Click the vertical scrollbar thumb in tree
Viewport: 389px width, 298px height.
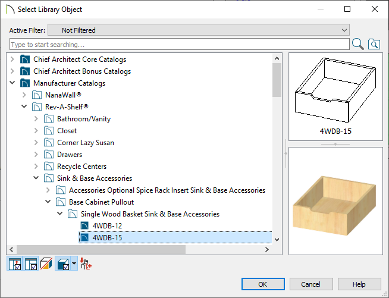[277, 80]
